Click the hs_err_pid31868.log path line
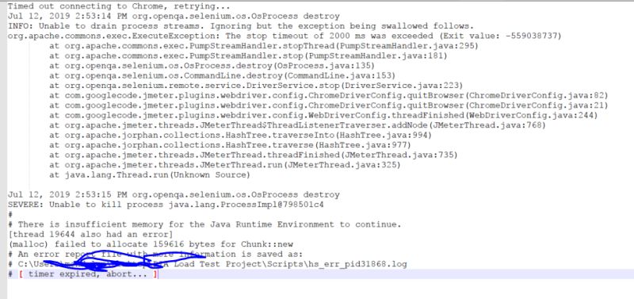This screenshot has width=634, height=299. point(207,264)
